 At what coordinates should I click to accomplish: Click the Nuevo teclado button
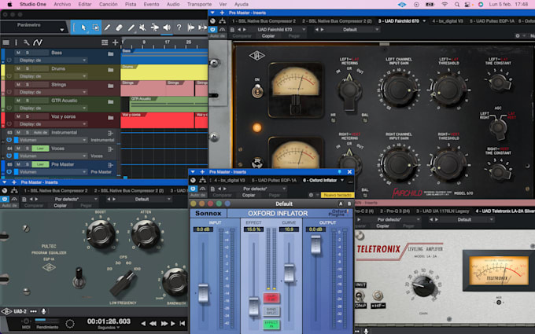coord(337,195)
